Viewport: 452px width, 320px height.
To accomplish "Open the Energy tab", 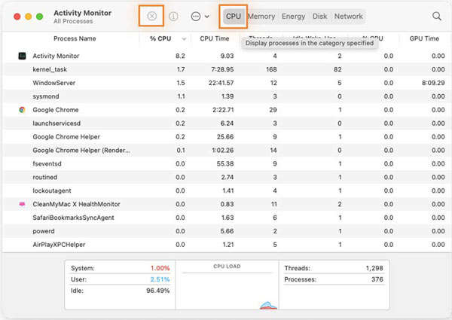I will tap(293, 17).
